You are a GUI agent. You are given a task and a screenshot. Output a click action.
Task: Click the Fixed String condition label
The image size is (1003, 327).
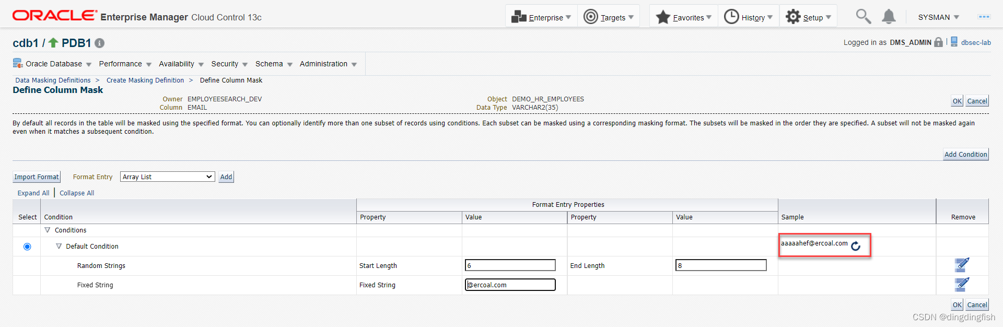point(95,285)
